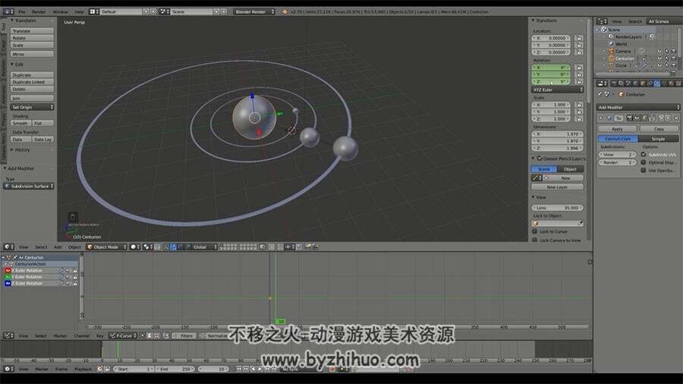Click the grease pencil brush icon
Viewport: 683px width, 384px height.
pyautogui.click(x=536, y=178)
